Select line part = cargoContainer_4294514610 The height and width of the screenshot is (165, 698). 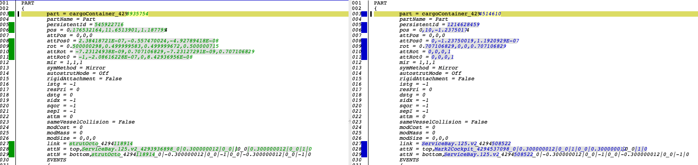coord(450,14)
